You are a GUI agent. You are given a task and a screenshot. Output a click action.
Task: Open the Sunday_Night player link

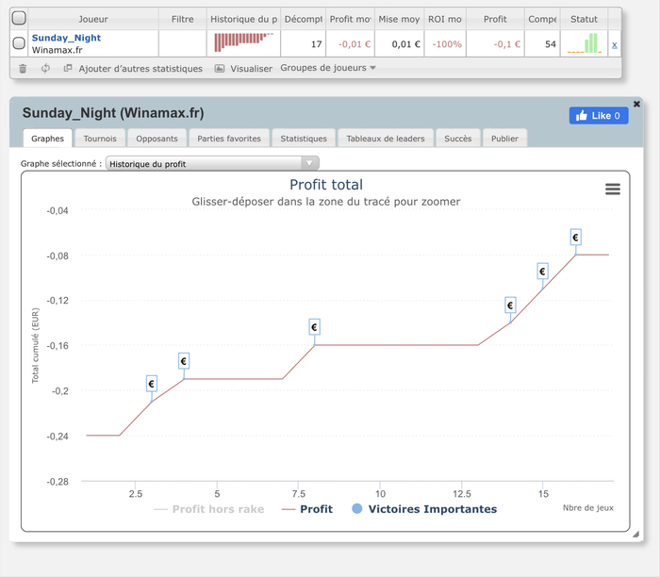(66, 38)
